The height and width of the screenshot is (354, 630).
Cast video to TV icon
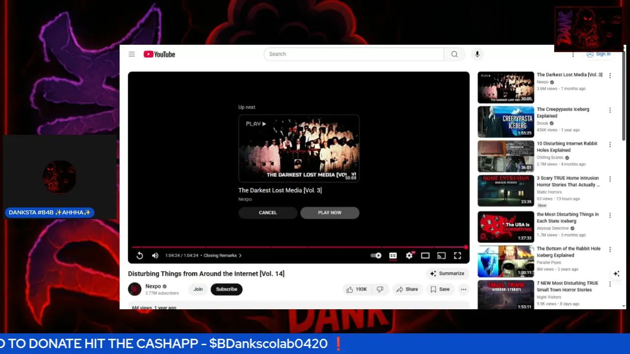pos(441,255)
